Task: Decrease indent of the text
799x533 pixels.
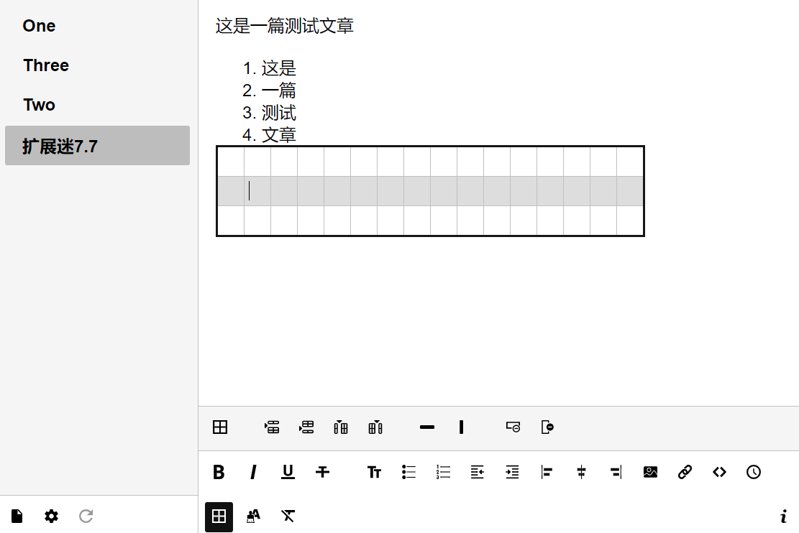Action: pyautogui.click(x=478, y=473)
